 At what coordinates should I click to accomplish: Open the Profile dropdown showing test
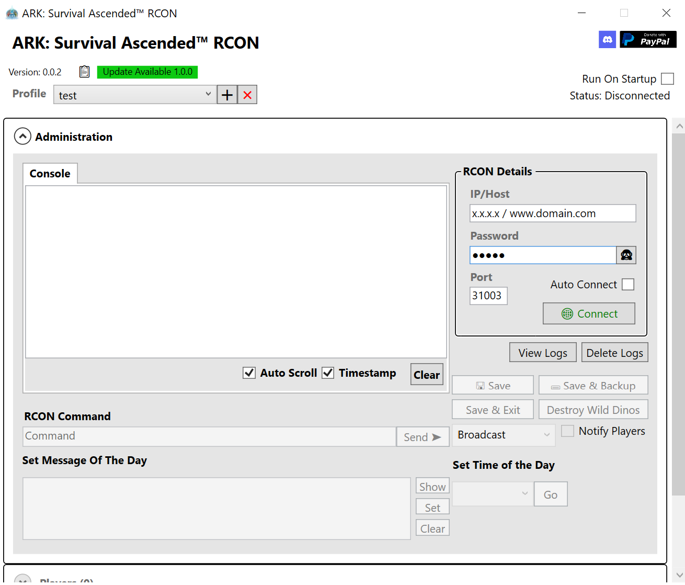(x=135, y=95)
